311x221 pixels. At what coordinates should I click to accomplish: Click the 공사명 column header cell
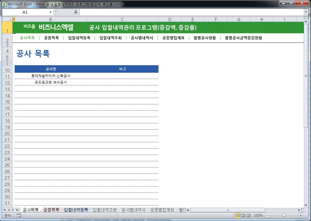51,69
